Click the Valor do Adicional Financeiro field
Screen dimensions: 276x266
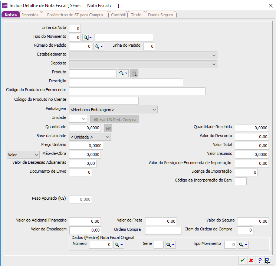[85, 221]
